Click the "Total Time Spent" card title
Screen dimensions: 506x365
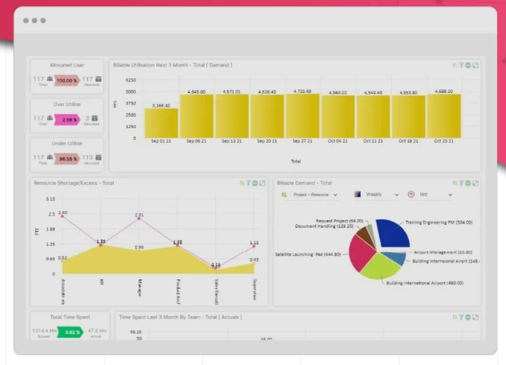[70, 317]
